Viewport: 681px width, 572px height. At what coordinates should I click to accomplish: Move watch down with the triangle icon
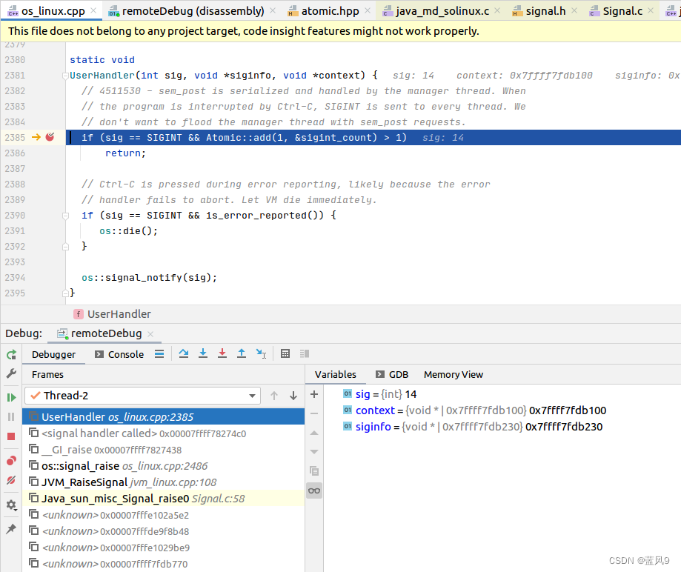[314, 452]
